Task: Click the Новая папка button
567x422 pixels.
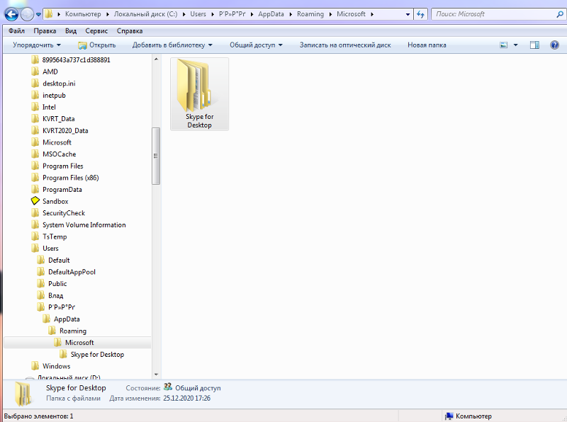Action: click(x=427, y=45)
